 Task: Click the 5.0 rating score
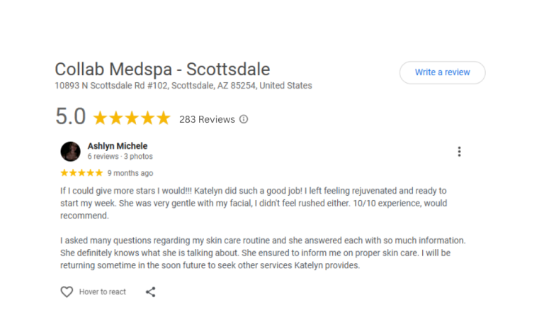coord(70,116)
